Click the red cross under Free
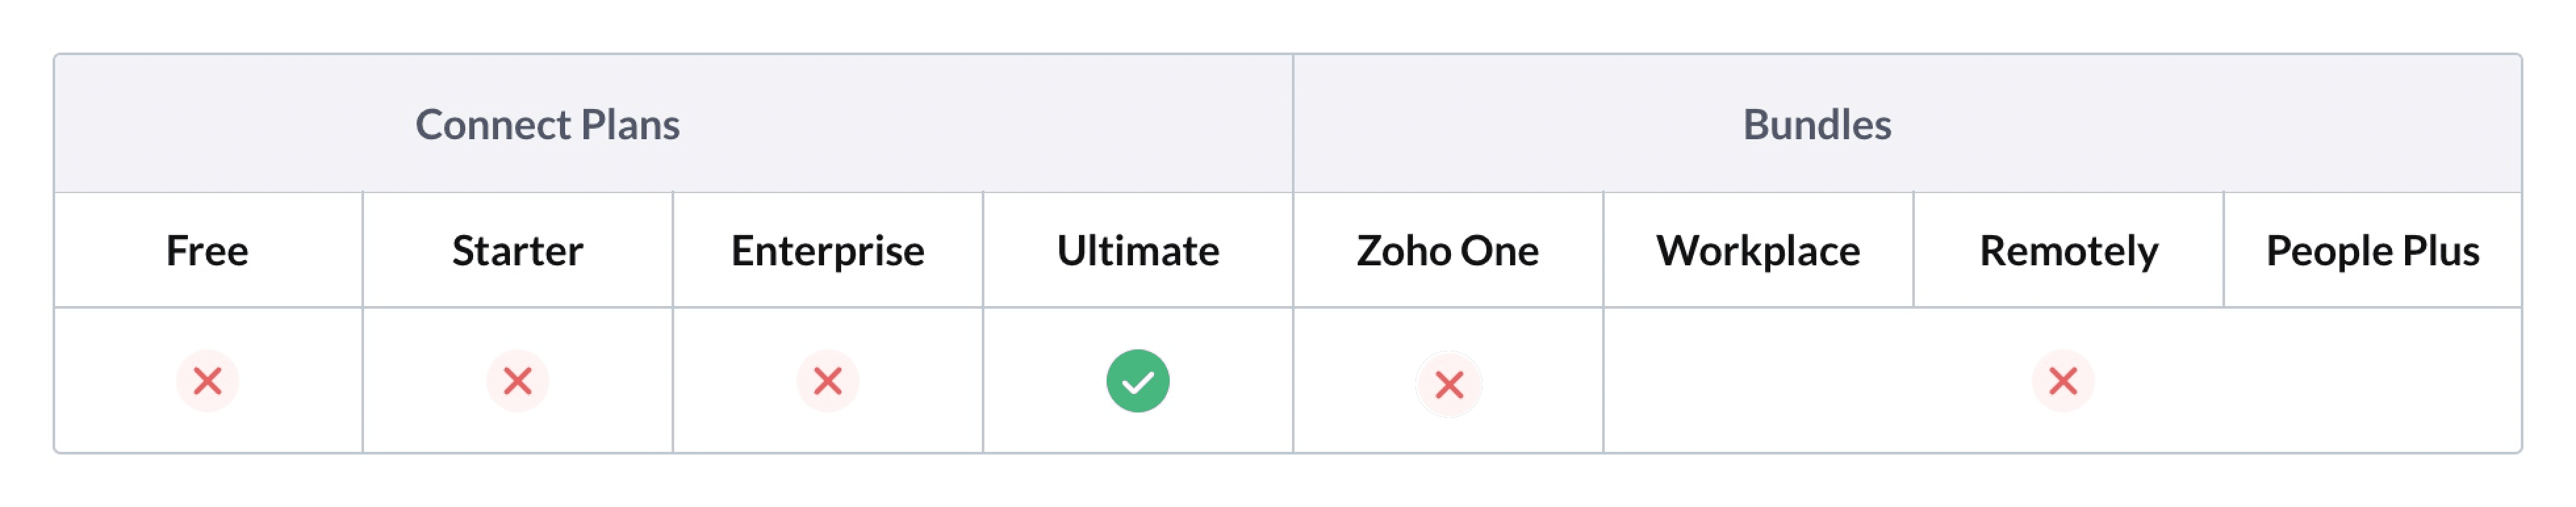The width and height of the screenshot is (2576, 507). 207,381
